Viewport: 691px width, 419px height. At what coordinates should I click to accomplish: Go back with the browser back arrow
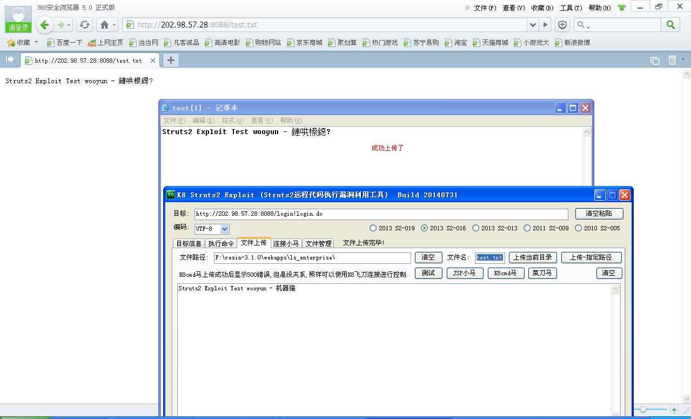(x=45, y=25)
